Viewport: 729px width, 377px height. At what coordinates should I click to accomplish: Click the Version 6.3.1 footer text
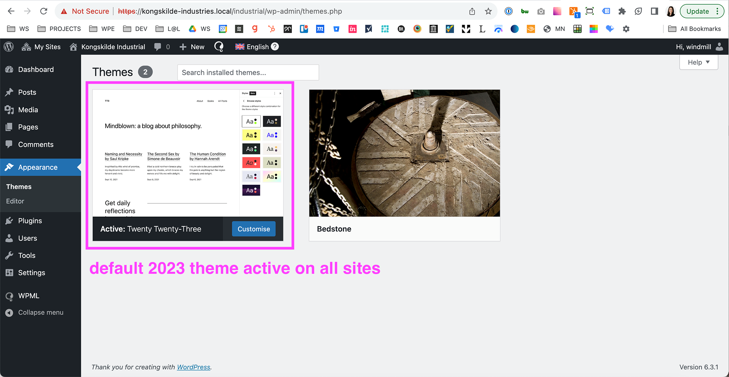[x=699, y=367]
